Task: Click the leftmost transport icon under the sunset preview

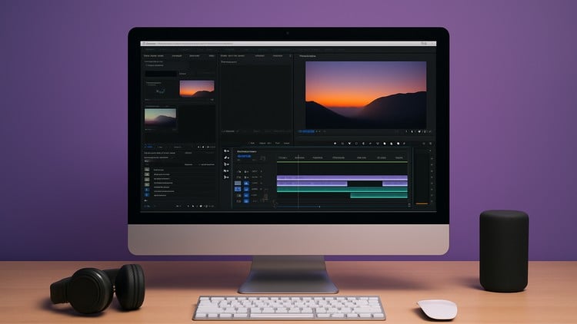Action: tap(335, 143)
